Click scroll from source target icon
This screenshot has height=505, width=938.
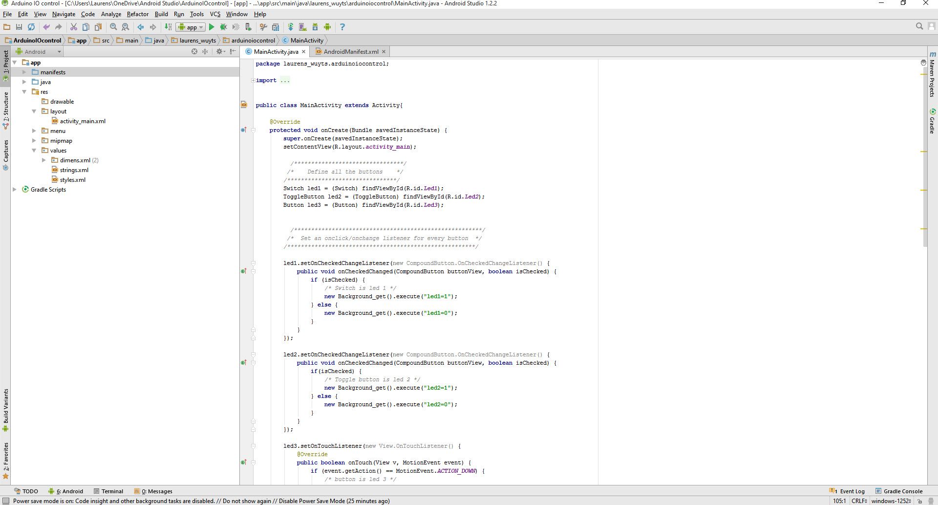click(194, 51)
